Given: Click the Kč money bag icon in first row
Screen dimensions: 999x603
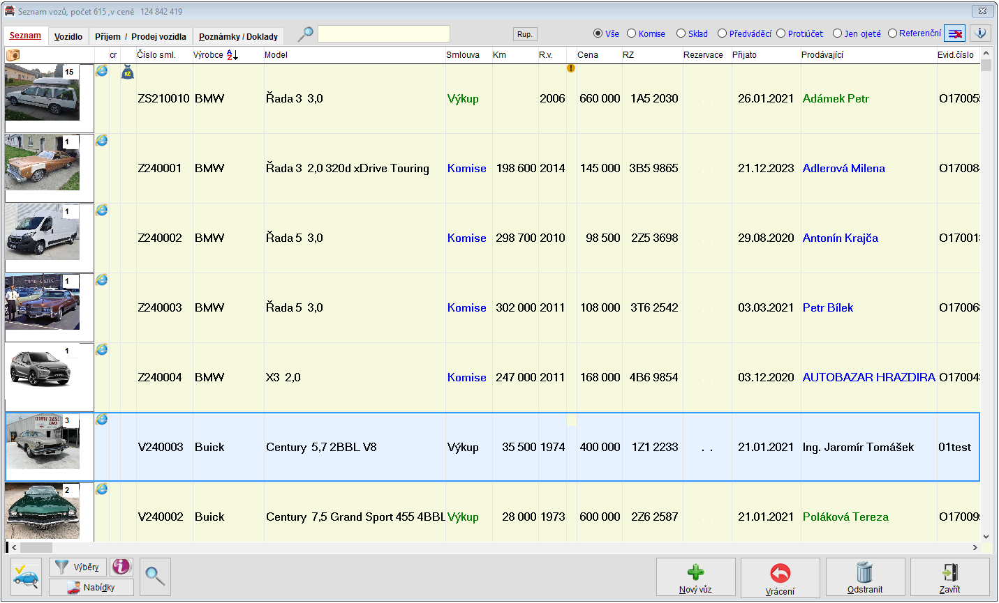Looking at the screenshot, I should [127, 72].
